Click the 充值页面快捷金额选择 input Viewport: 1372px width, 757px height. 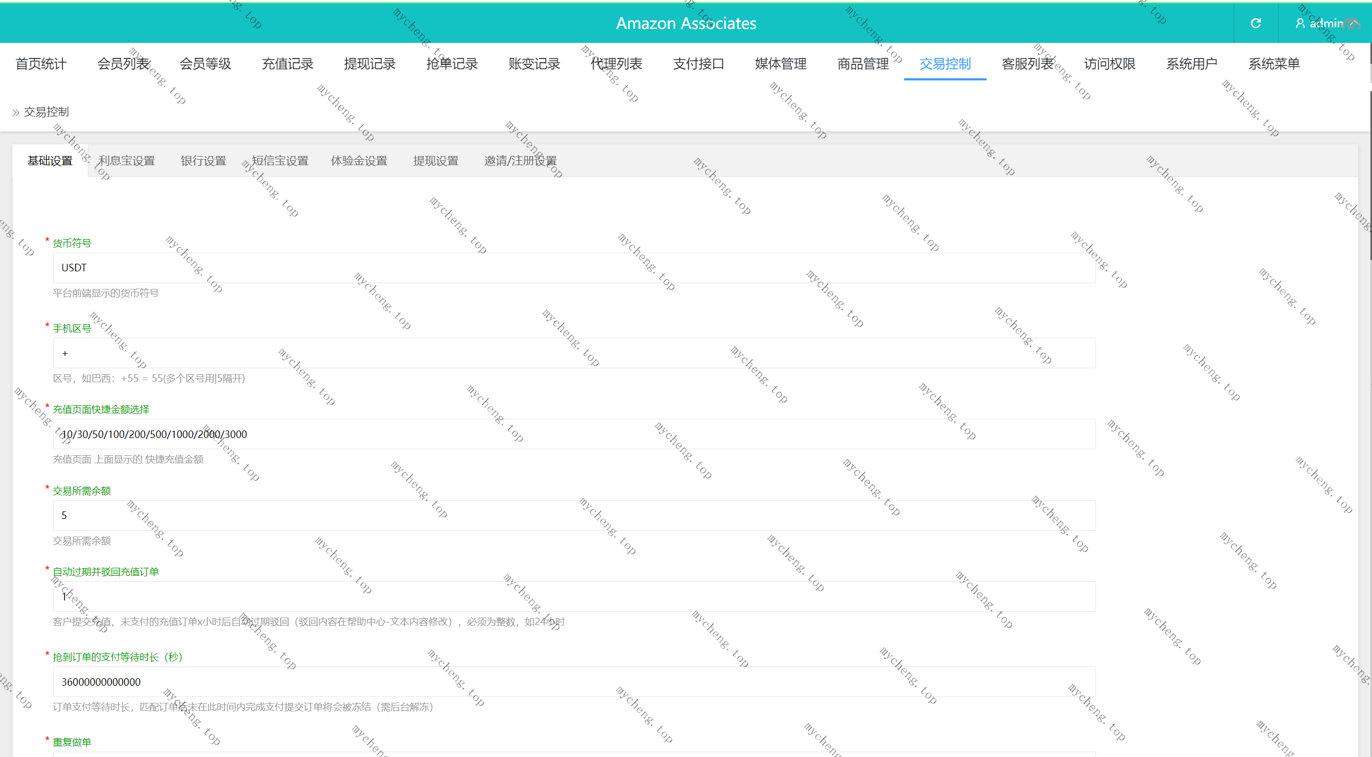[573, 434]
